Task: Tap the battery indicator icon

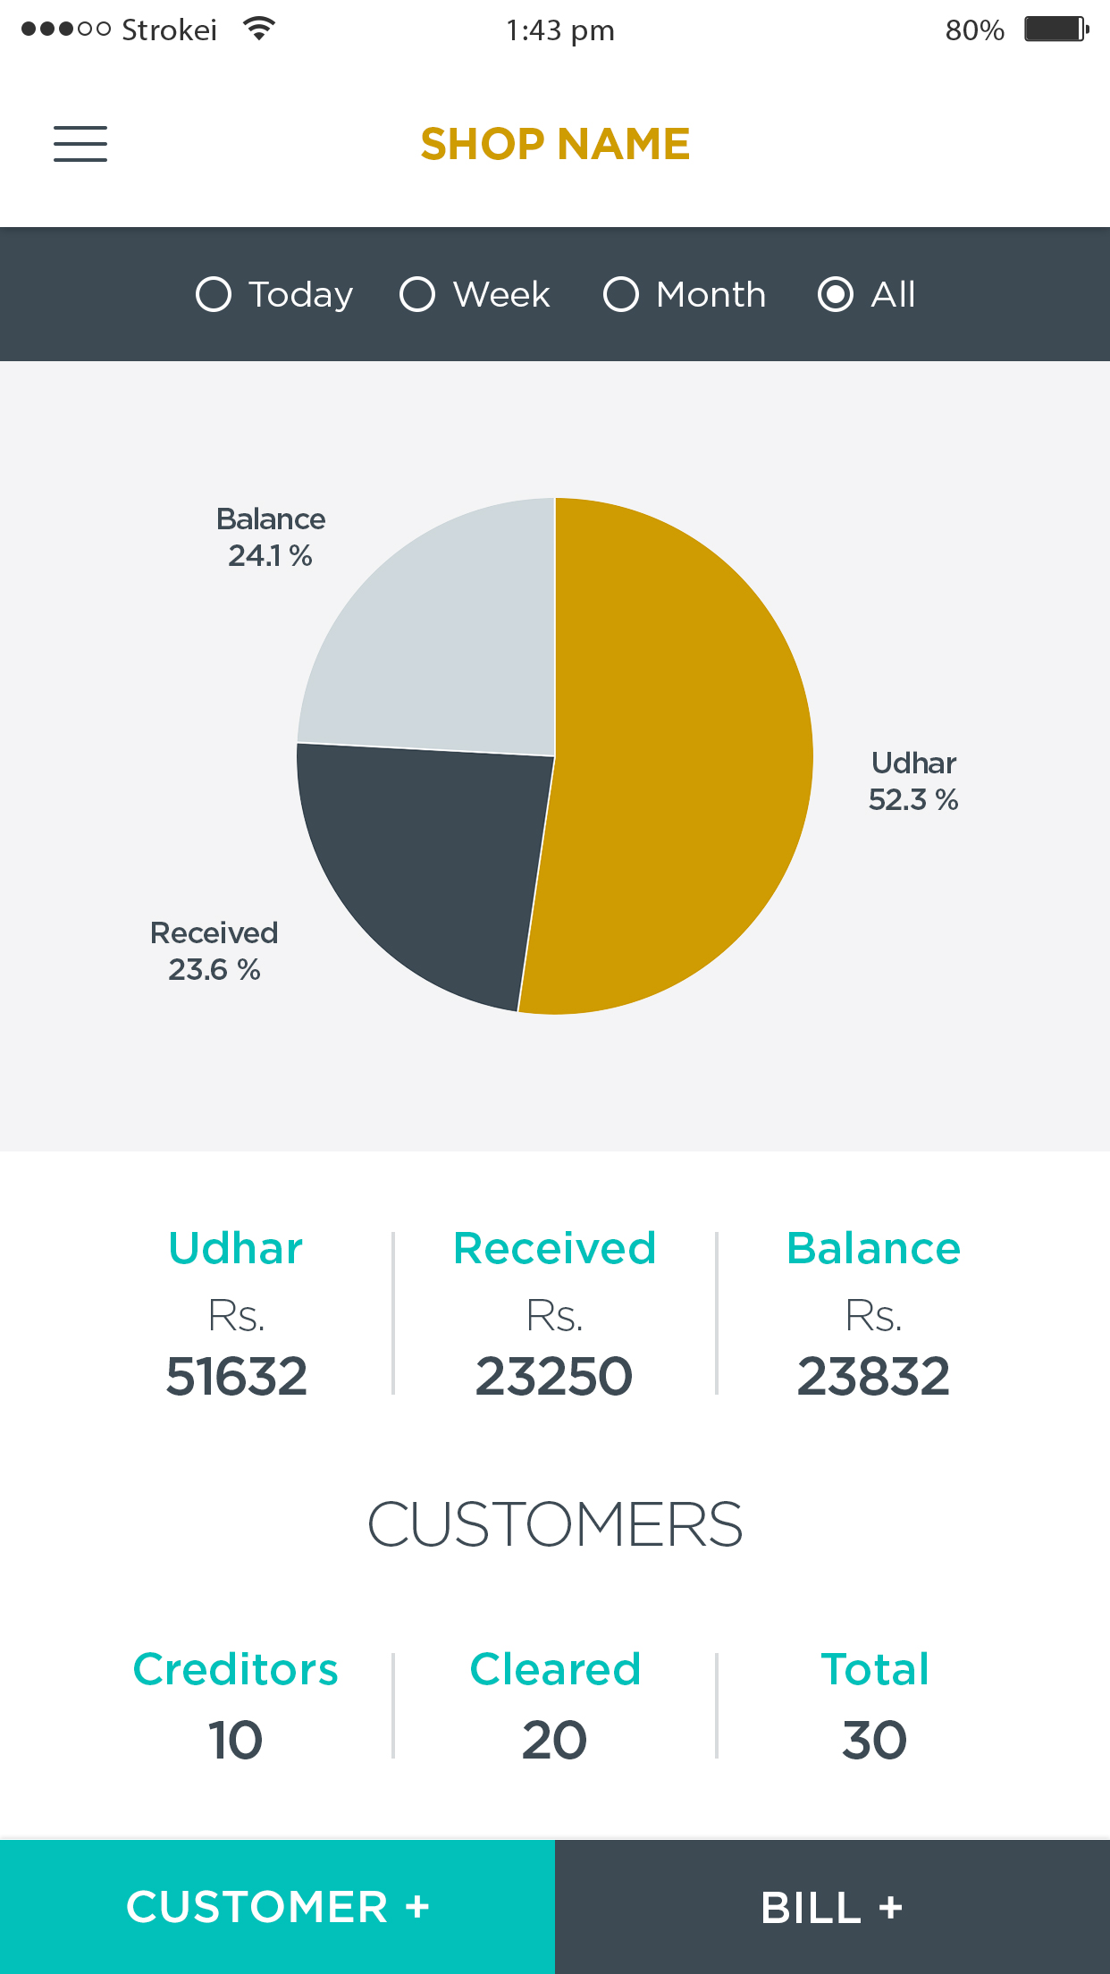Action: click(x=1055, y=30)
